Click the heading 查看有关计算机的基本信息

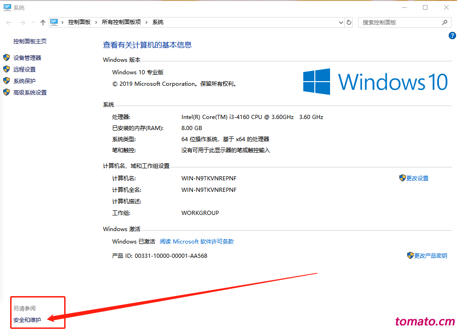(x=147, y=45)
